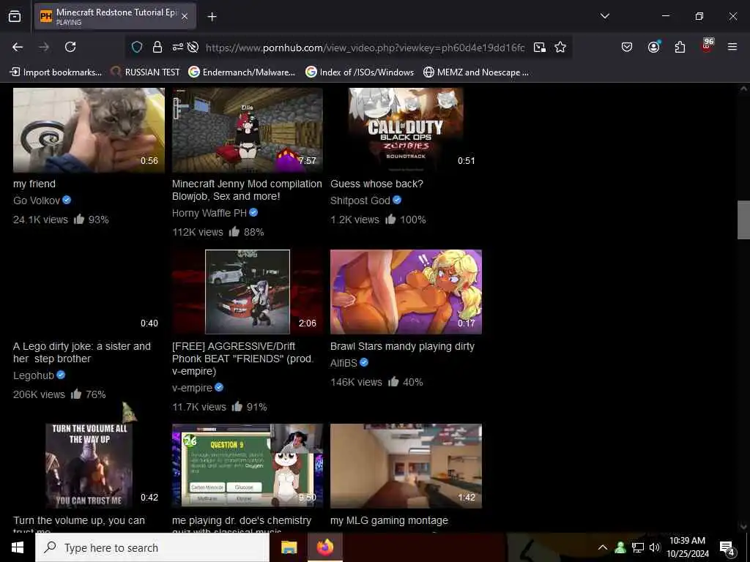Open Firefox View from the tab strip

coord(15,16)
